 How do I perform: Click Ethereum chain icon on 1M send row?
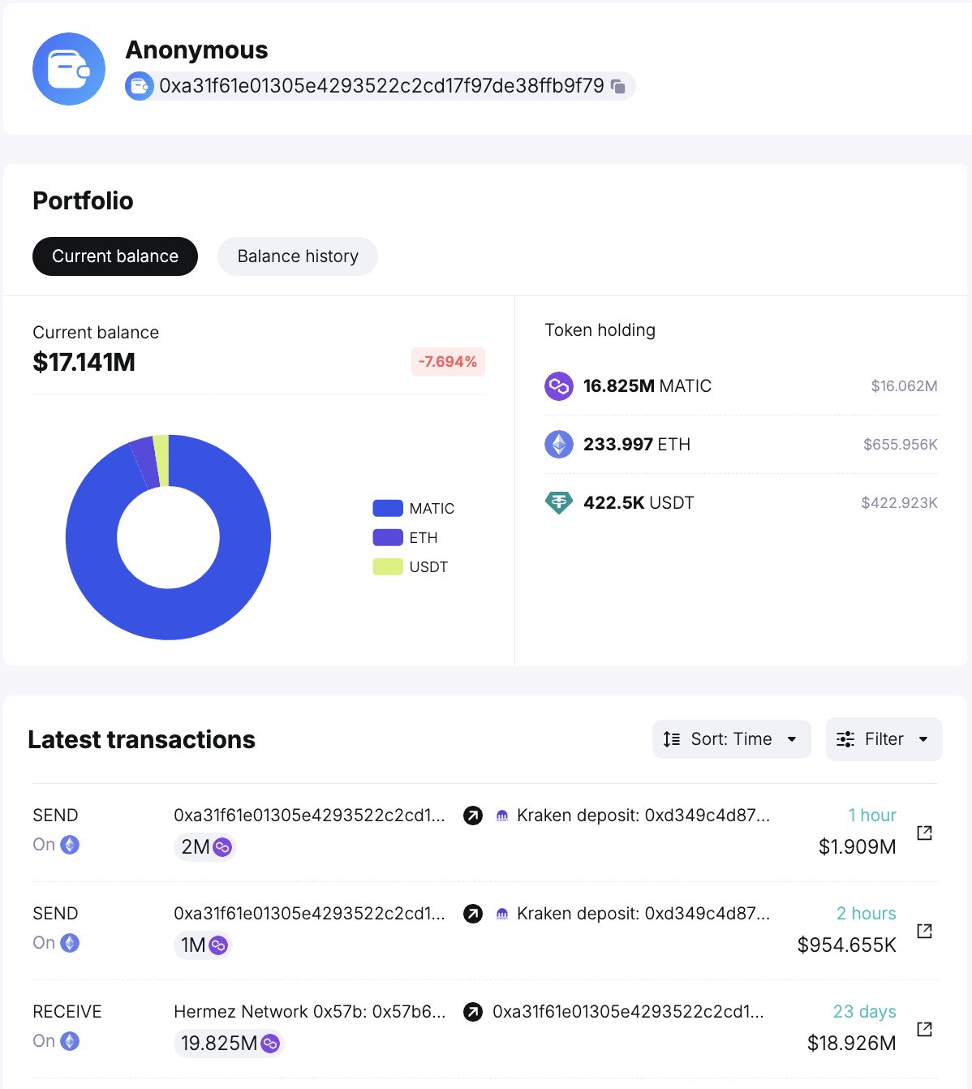point(71,943)
